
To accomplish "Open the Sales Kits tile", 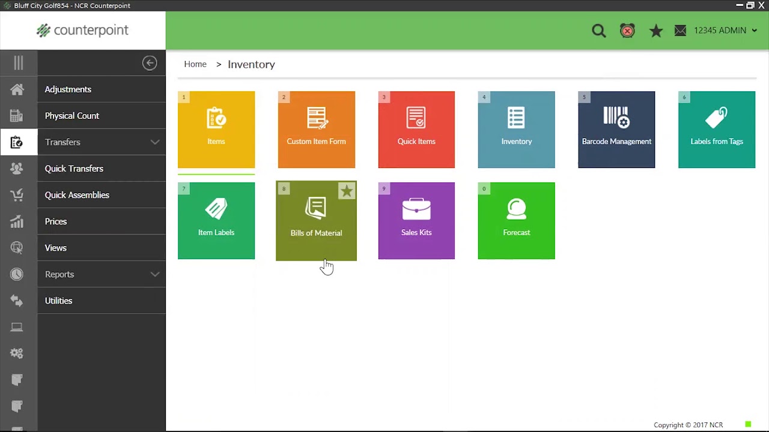I will 416,221.
